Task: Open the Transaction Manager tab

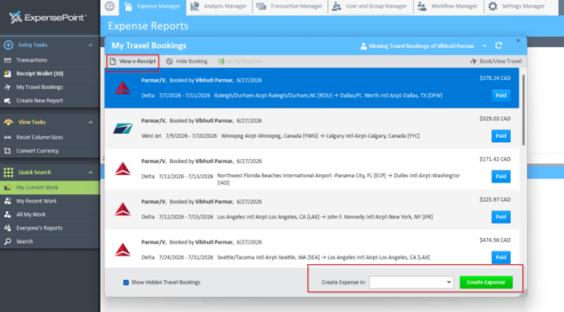Action: pos(290,7)
